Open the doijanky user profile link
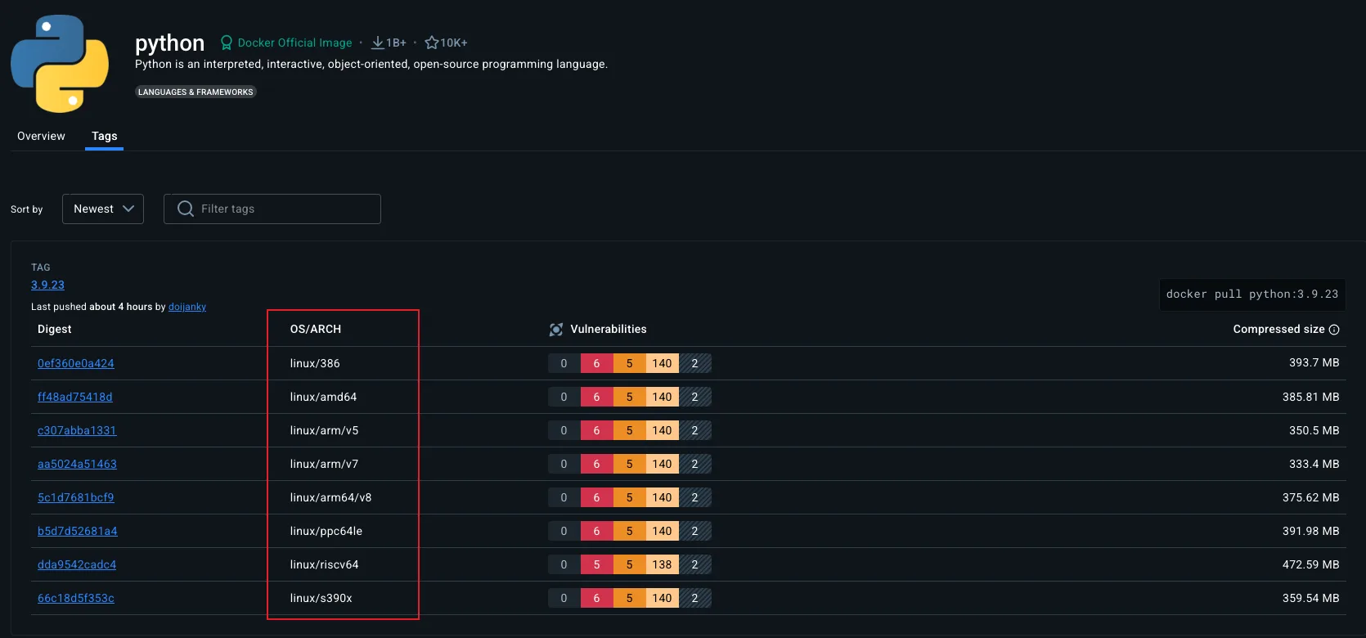The height and width of the screenshot is (638, 1366). click(x=187, y=307)
